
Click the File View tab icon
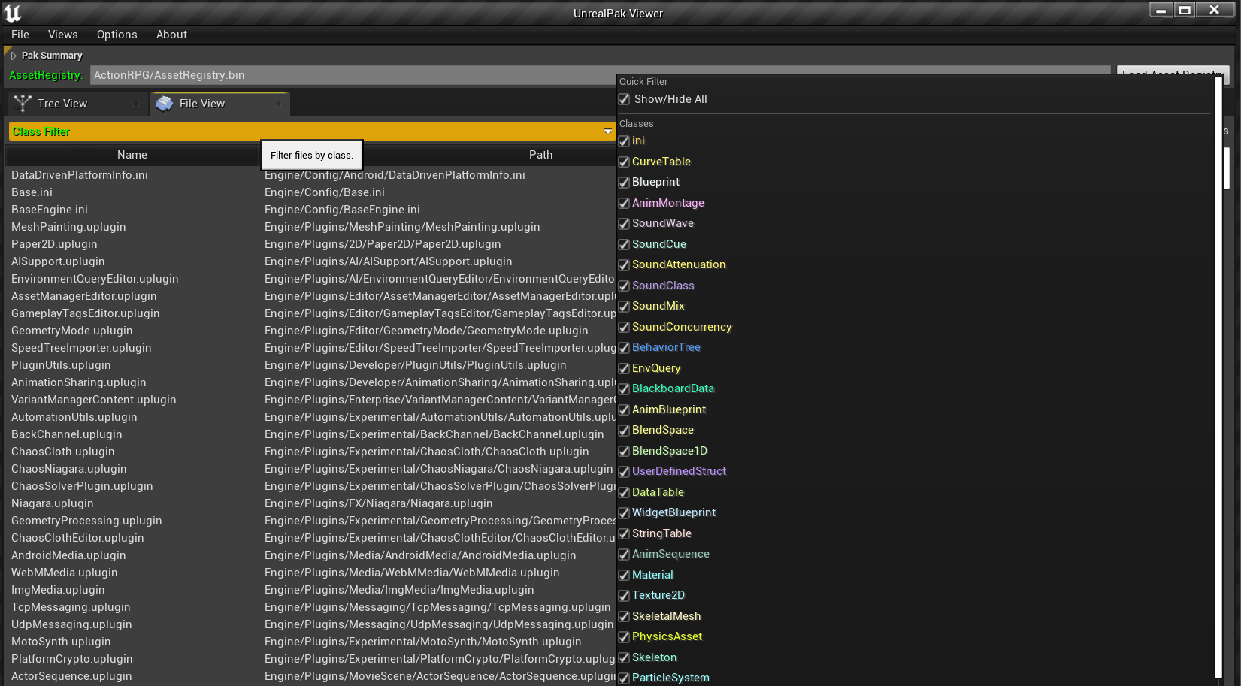[165, 104]
